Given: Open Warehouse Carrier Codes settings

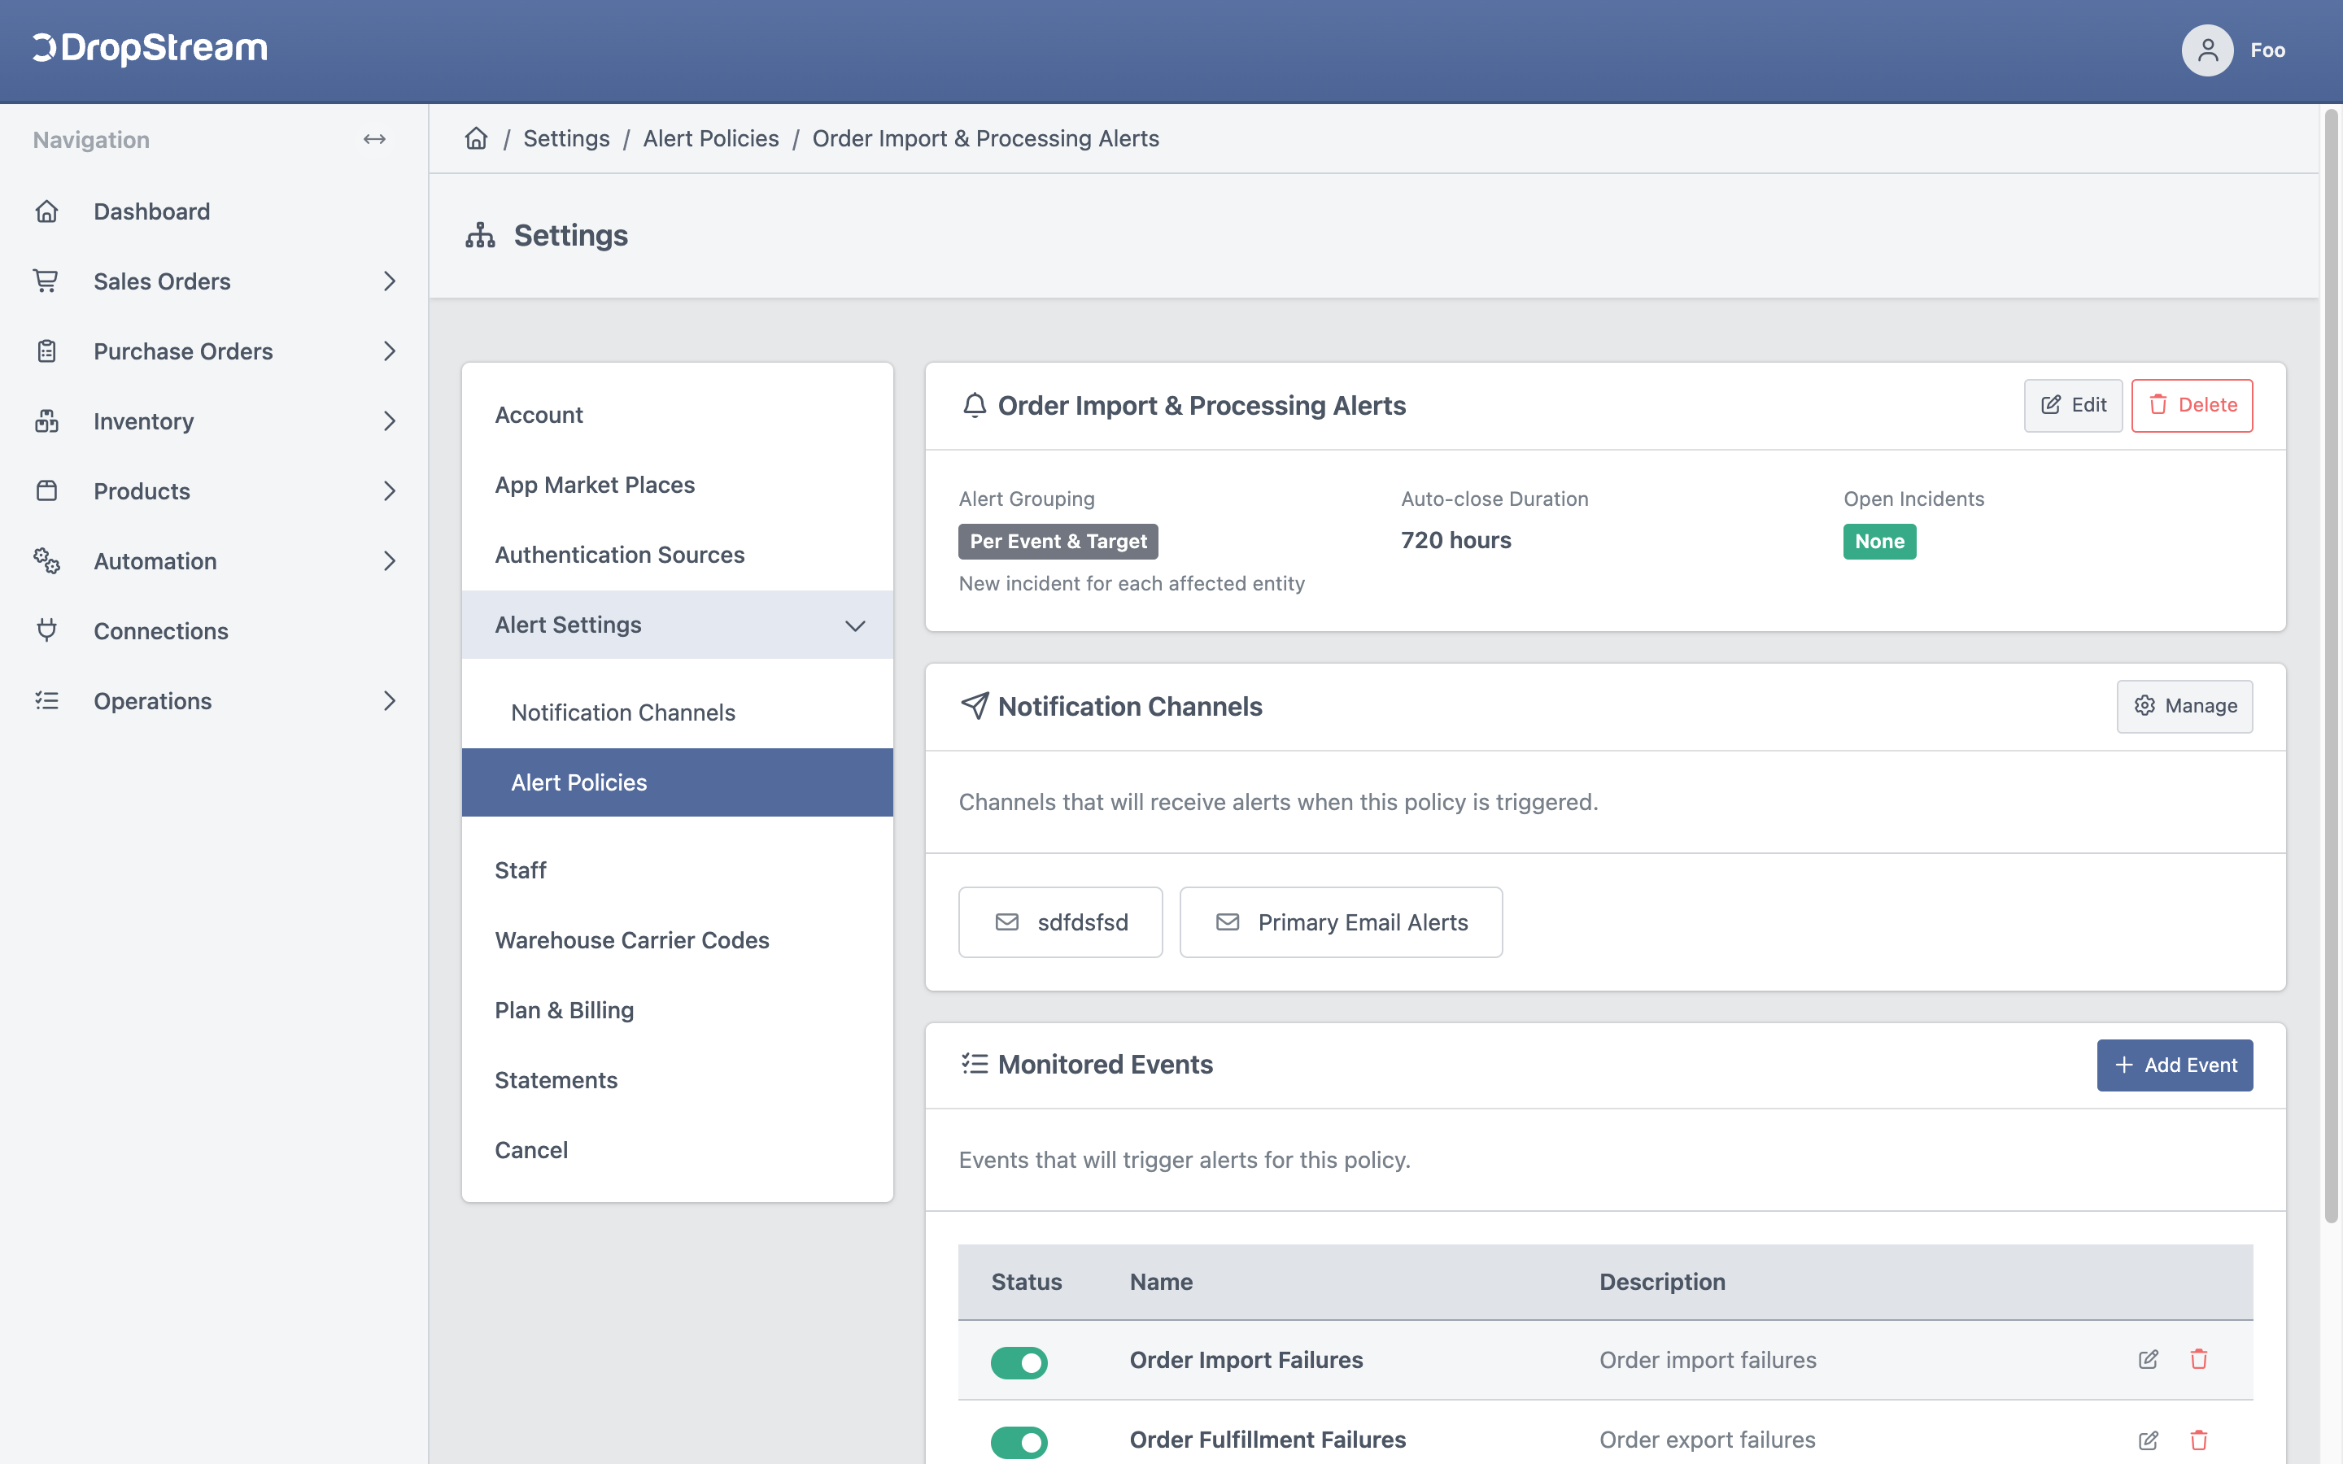Looking at the screenshot, I should pos(677,939).
